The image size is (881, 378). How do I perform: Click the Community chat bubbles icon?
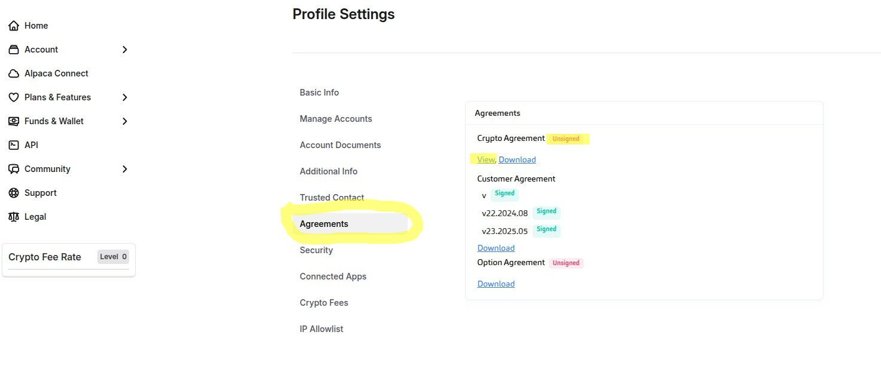[14, 169]
